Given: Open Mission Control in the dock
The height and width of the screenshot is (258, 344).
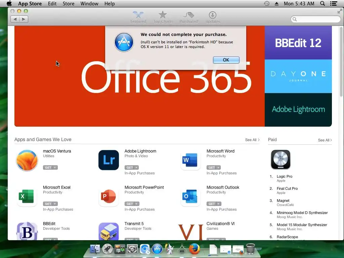Looking at the screenshot, I should click(120, 249).
